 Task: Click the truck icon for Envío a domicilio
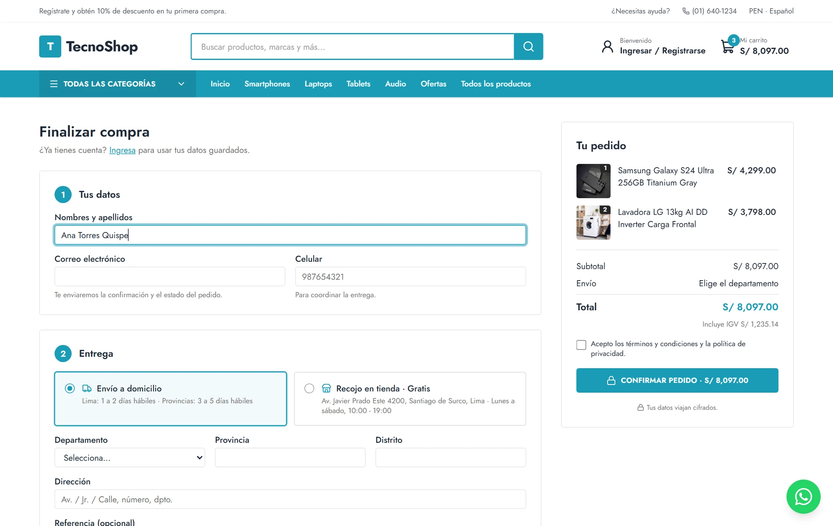[x=87, y=389]
